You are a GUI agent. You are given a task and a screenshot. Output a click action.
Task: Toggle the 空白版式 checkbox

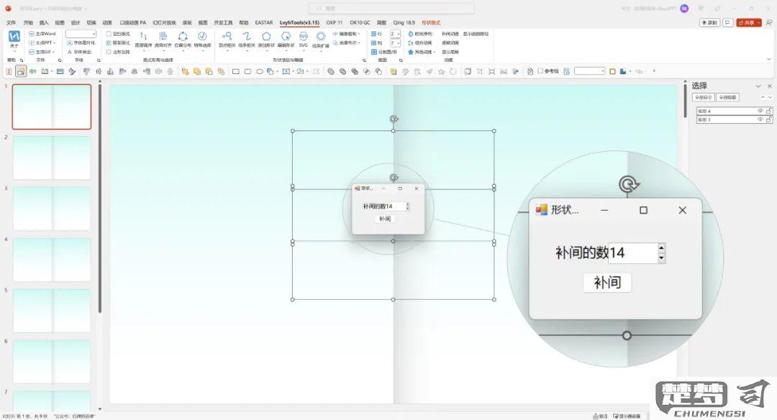pyautogui.click(x=109, y=35)
